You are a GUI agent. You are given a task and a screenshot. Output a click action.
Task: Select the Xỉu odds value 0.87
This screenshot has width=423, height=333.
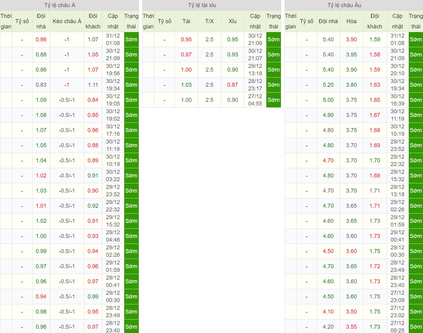coord(233,85)
